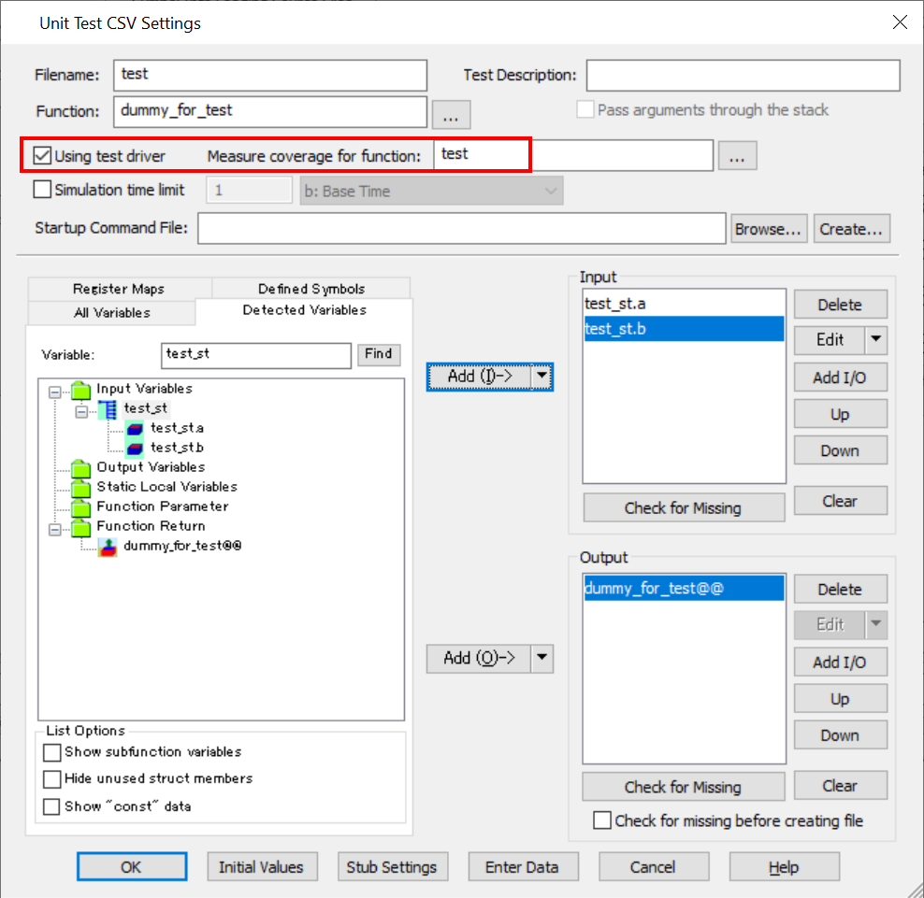Toggle Pass arguments through the stack

click(585, 109)
